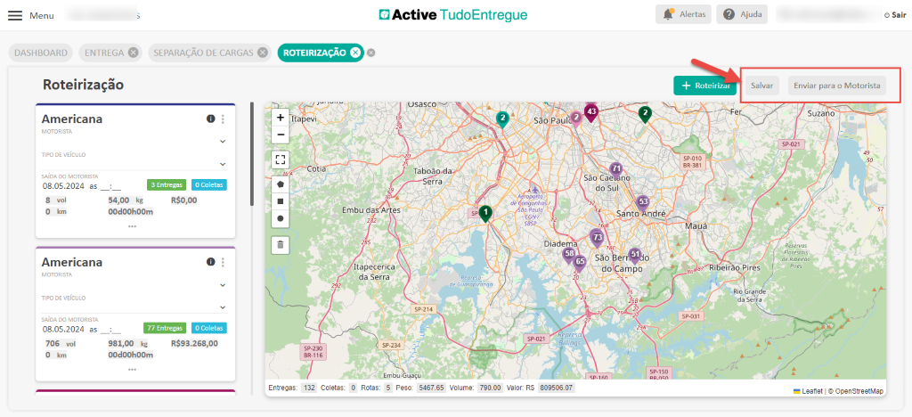Select the circle draw tool
Image resolution: width=912 pixels, height=417 pixels.
click(281, 218)
